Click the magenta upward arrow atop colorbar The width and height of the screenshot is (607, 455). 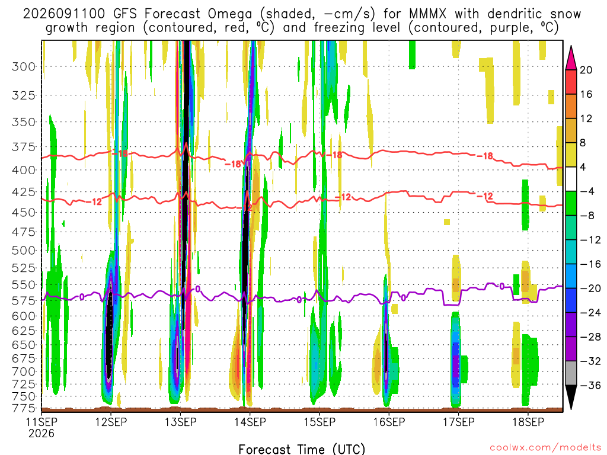[x=571, y=58]
